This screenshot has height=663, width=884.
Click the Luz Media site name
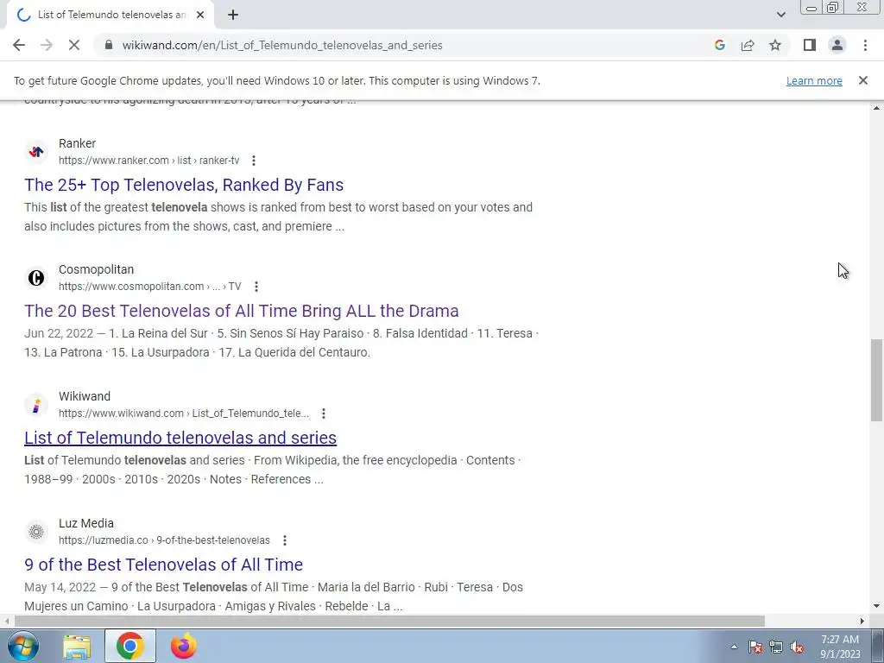(x=86, y=523)
